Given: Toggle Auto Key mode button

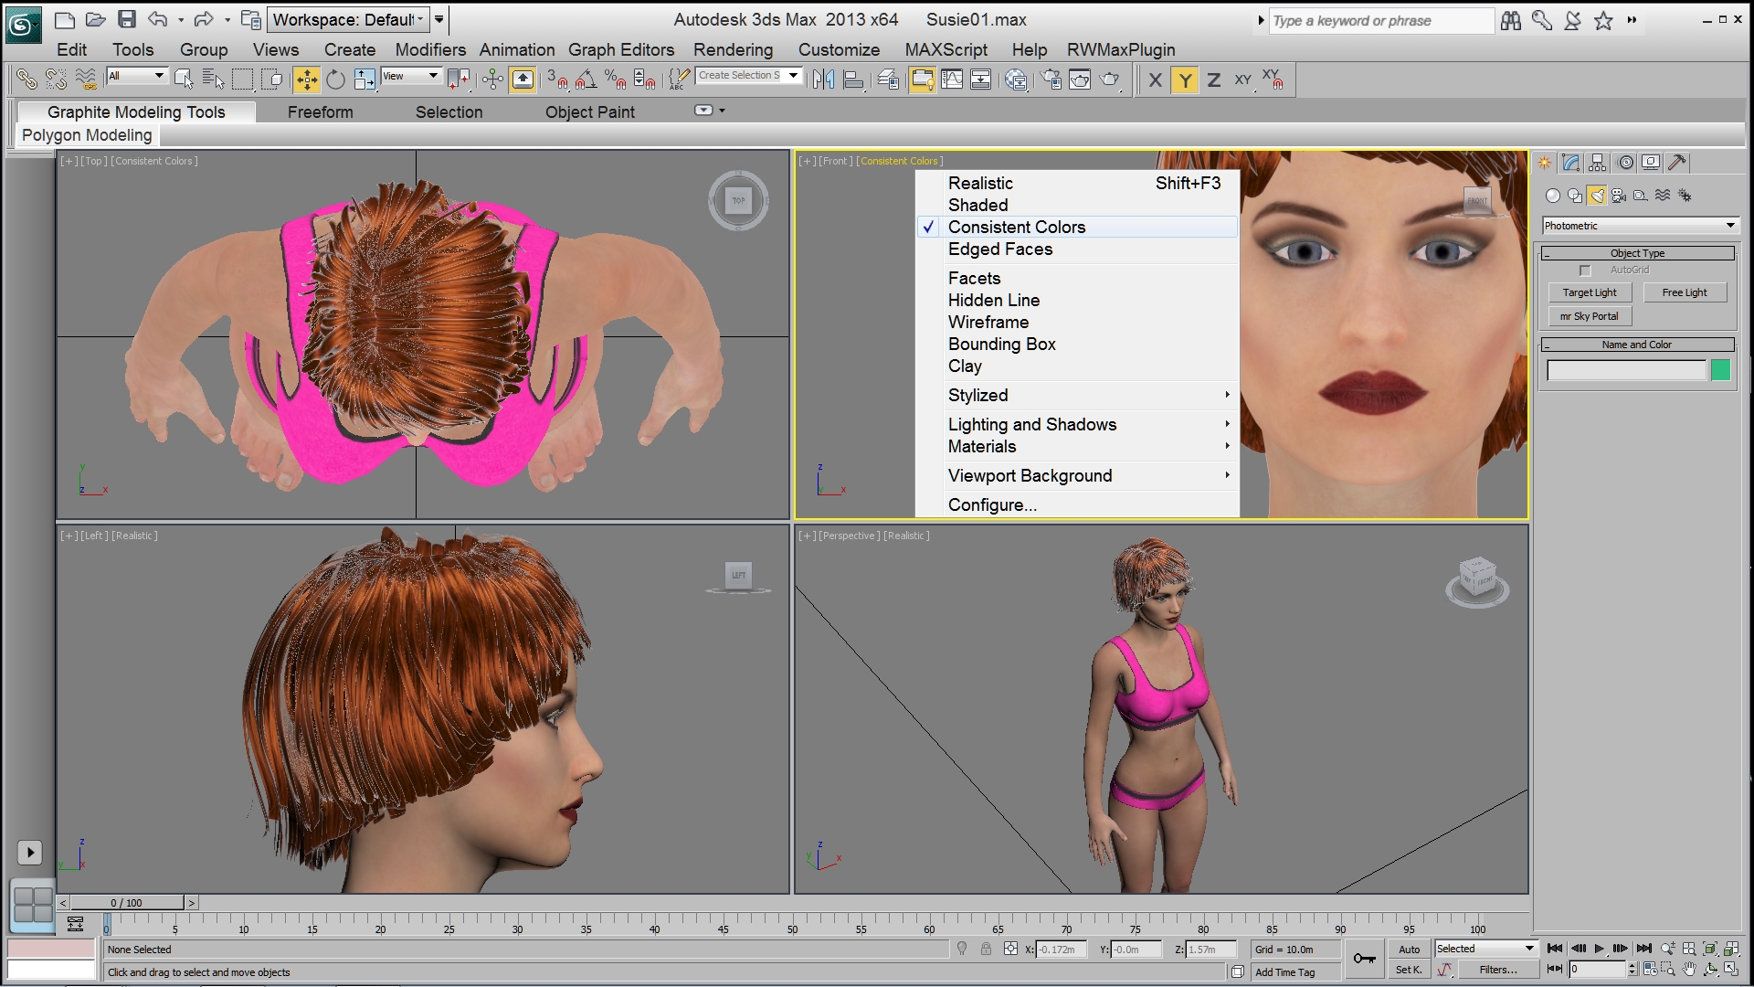Looking at the screenshot, I should 1409,950.
